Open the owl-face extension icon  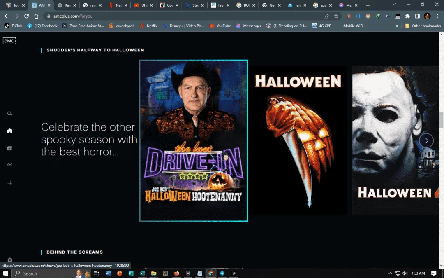coord(368,16)
